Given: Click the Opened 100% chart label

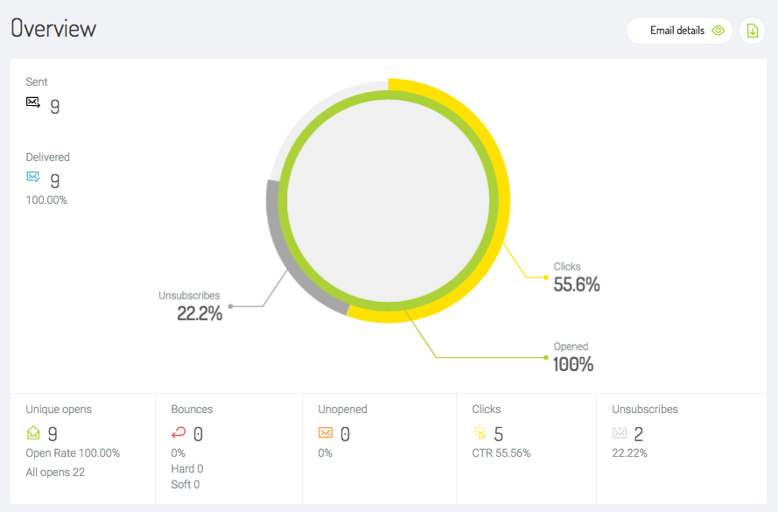Looking at the screenshot, I should click(x=573, y=357).
